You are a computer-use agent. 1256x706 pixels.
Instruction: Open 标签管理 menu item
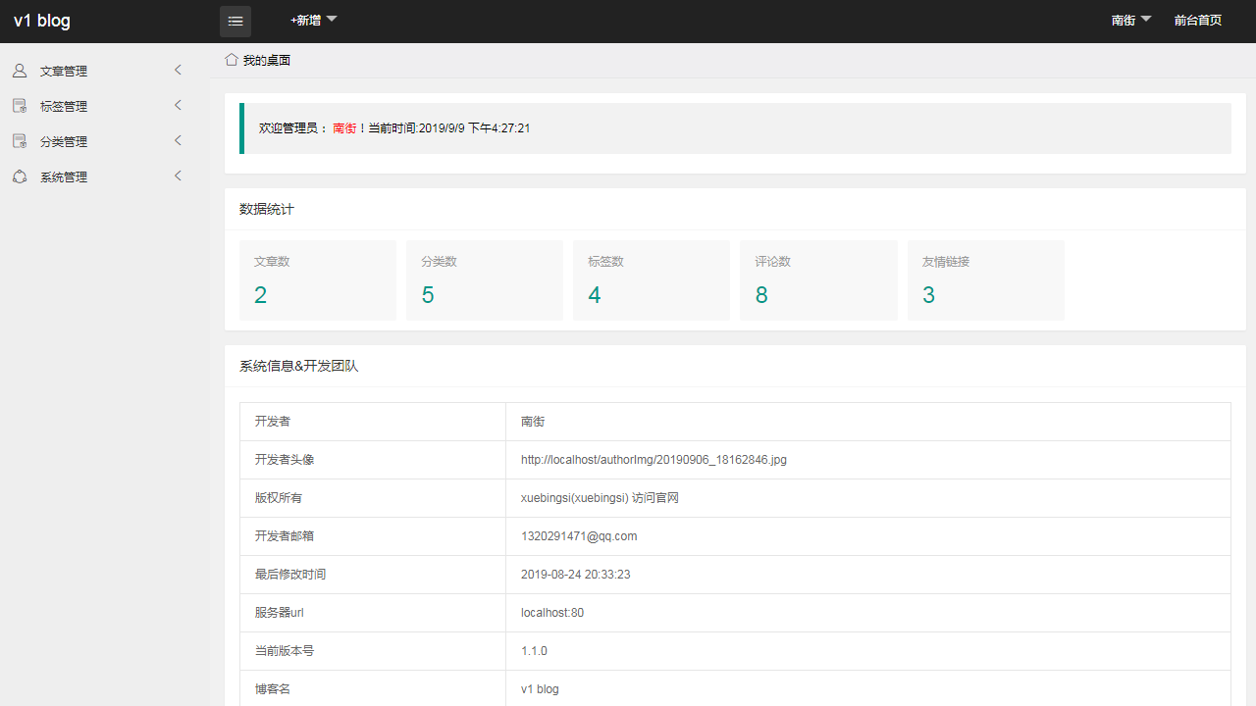[x=105, y=106]
